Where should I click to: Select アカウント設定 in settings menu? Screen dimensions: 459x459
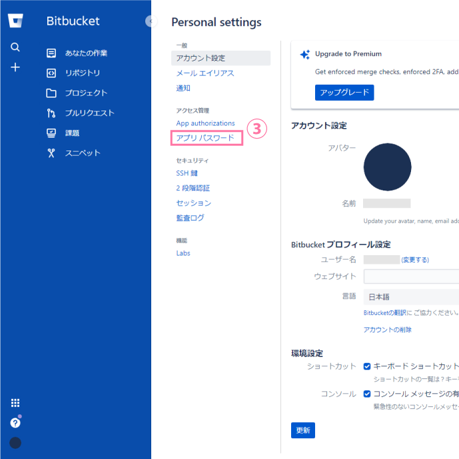pos(221,58)
